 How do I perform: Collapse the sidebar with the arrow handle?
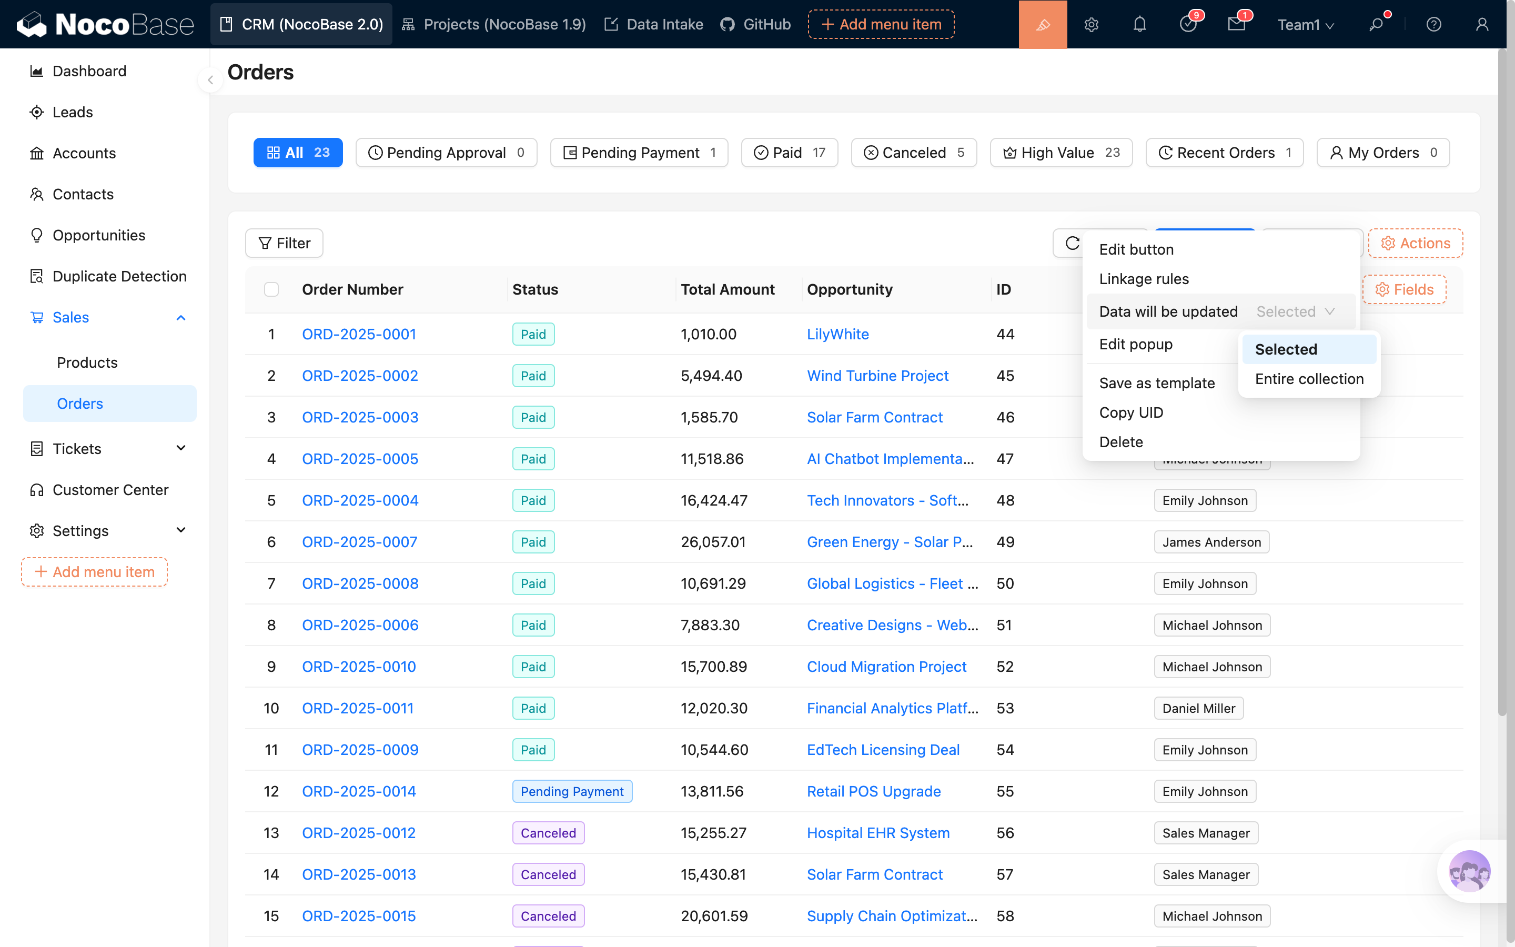[x=210, y=79]
